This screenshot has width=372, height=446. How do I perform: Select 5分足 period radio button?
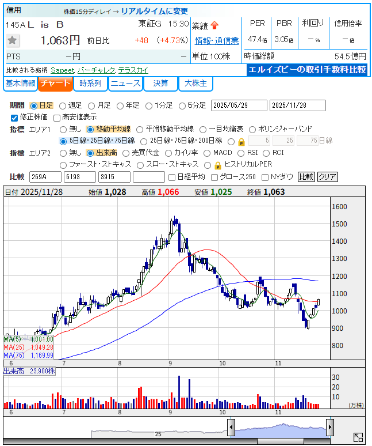point(182,106)
